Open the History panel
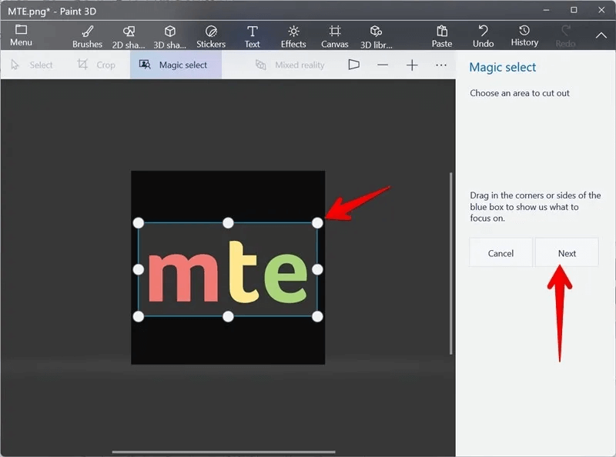 point(524,35)
